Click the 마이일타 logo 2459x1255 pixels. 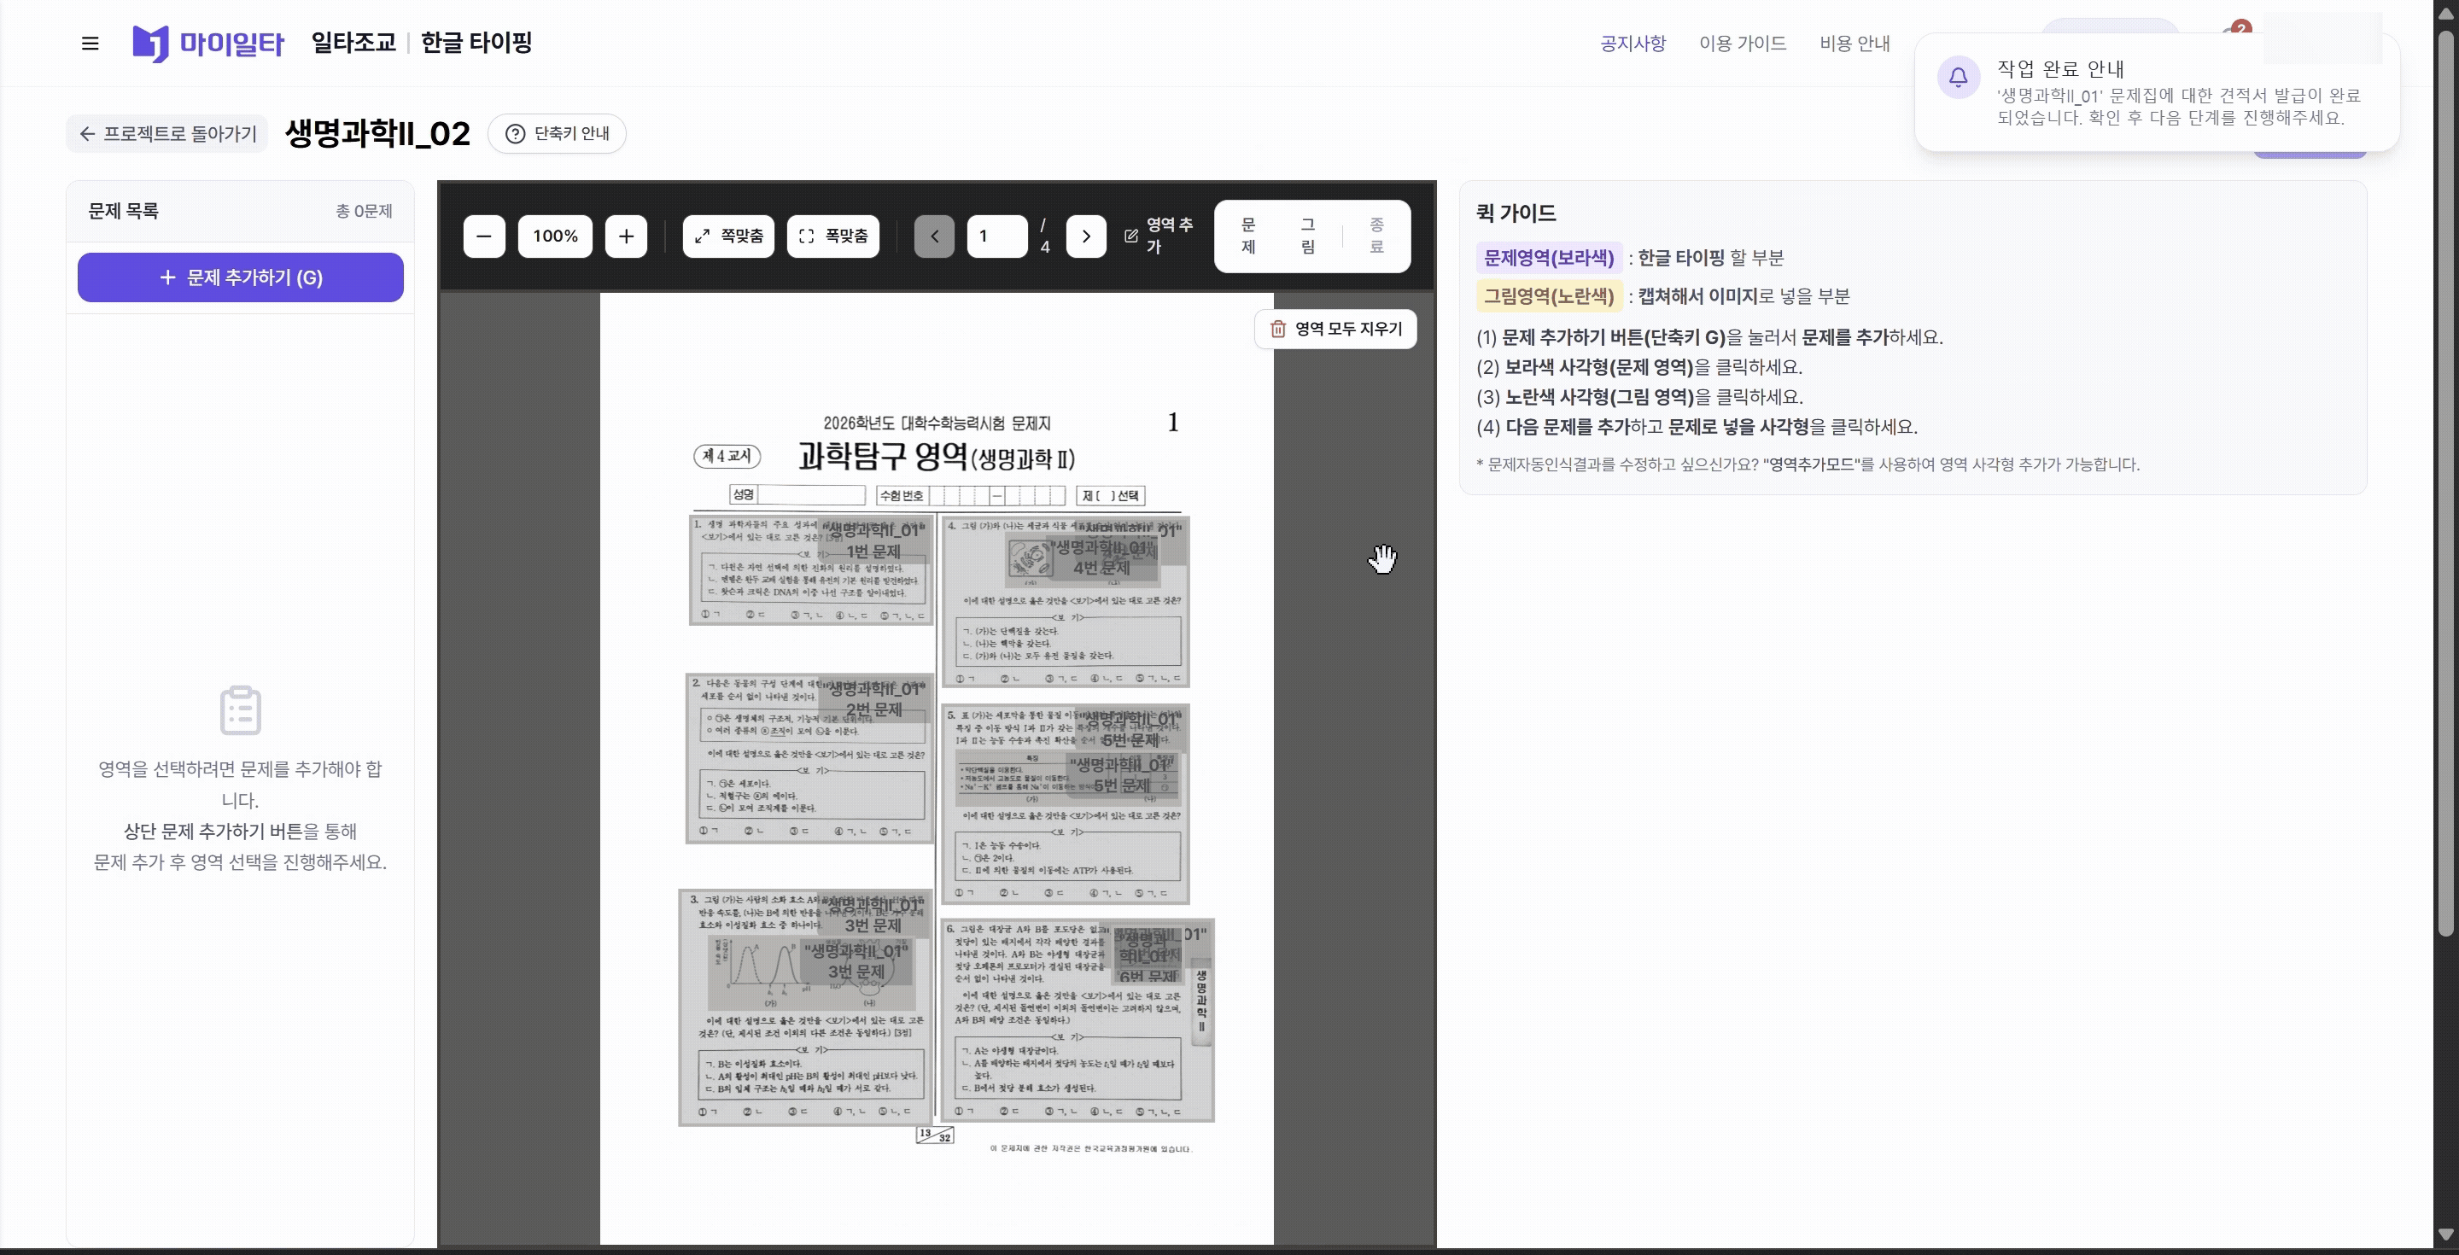[208, 43]
